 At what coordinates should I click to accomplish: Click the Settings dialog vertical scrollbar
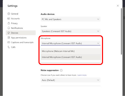pyautogui.click(x=121, y=31)
